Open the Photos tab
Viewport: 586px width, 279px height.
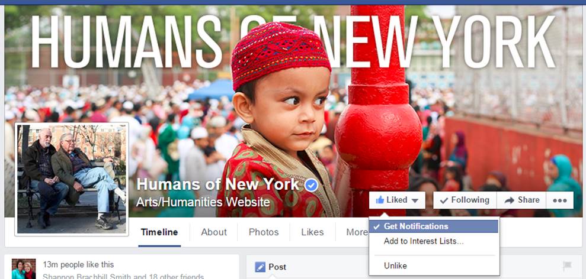tap(264, 232)
